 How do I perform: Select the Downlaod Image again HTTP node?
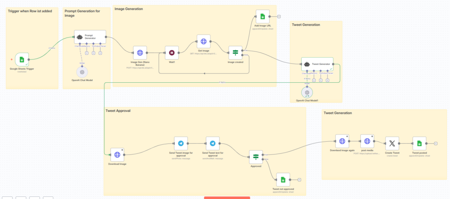coord(342,141)
